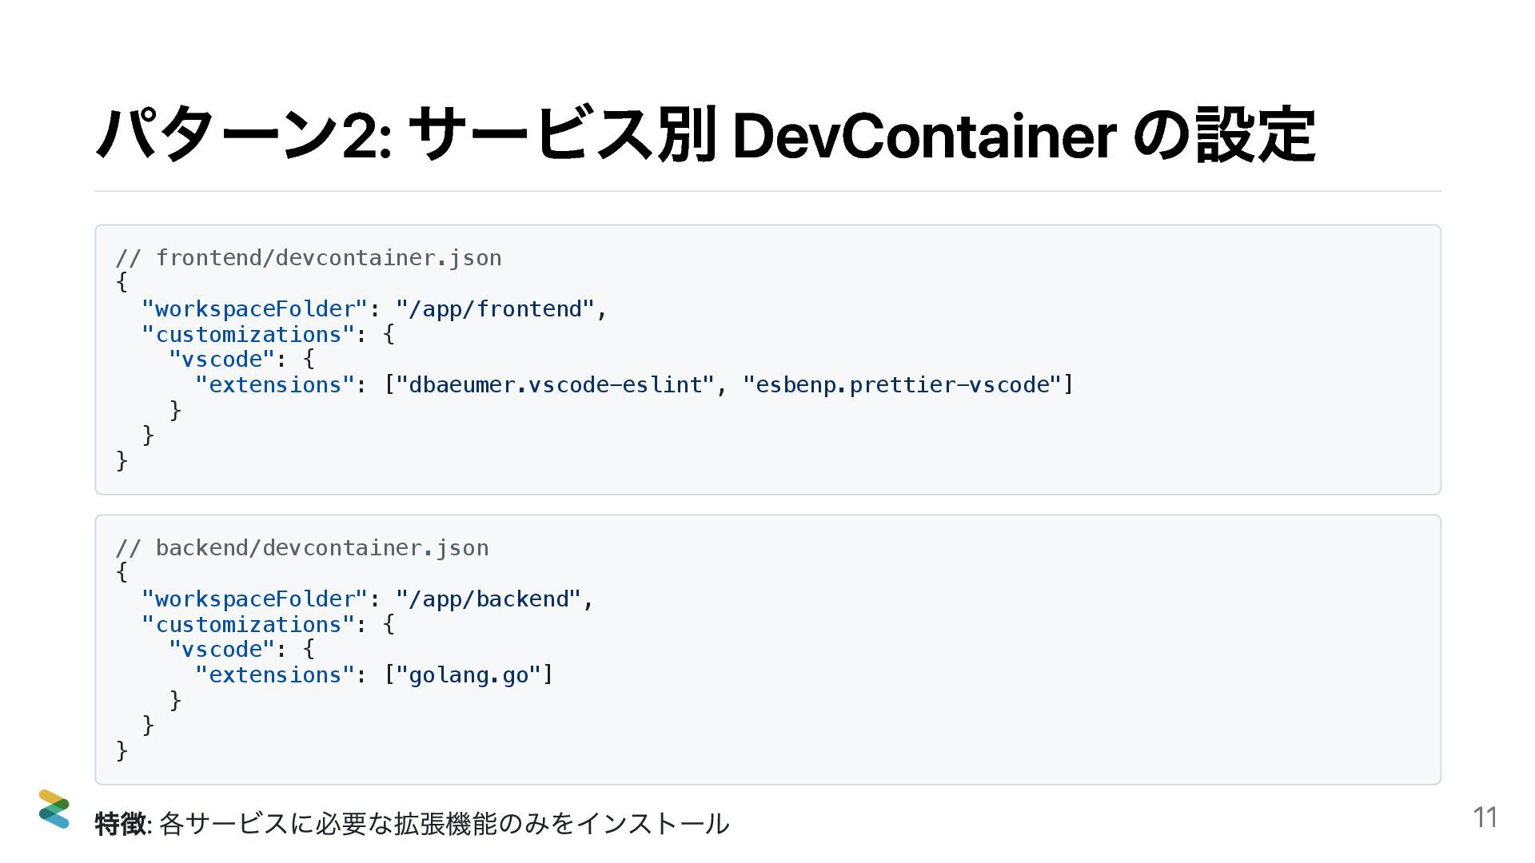Click the colorful logo icon at bottom-left
This screenshot has width=1535, height=863.
54,809
